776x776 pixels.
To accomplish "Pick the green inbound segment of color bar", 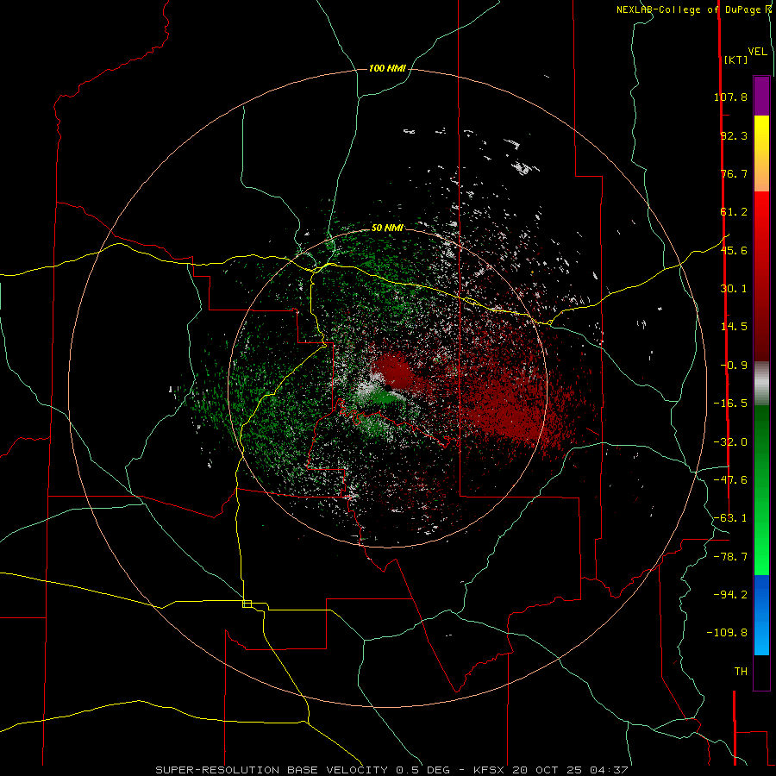I will tap(761, 490).
